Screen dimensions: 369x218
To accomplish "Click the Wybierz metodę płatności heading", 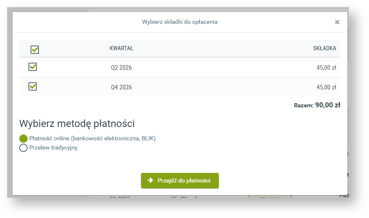I will 77,124.
